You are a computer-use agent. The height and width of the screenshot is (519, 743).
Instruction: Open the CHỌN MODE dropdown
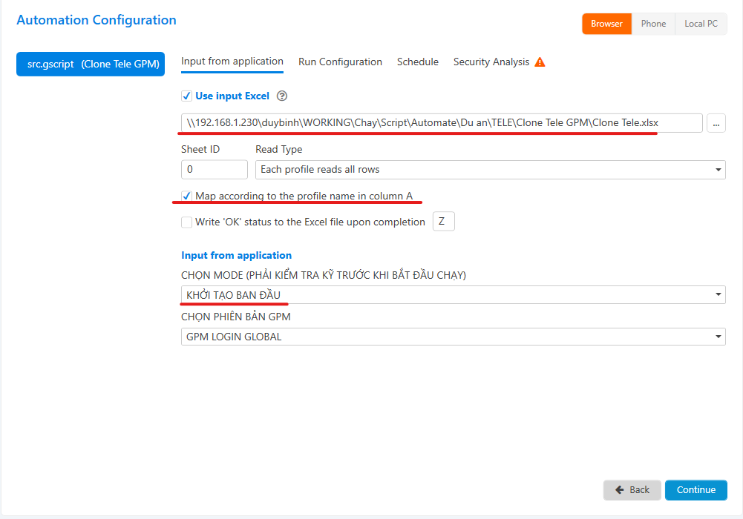(x=453, y=295)
